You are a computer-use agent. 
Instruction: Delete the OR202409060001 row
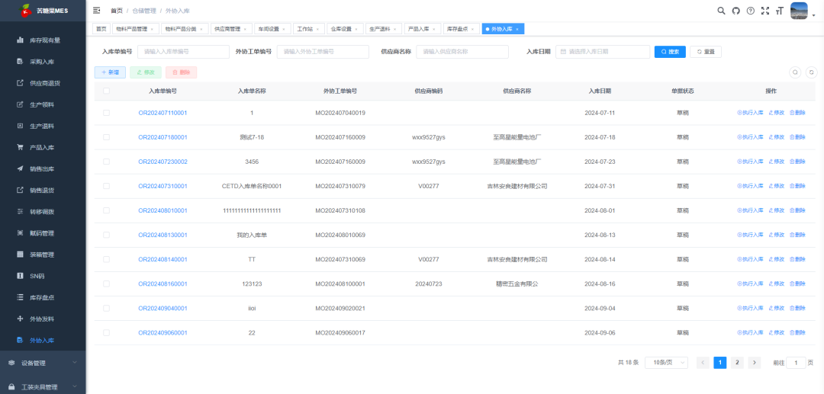coord(797,333)
